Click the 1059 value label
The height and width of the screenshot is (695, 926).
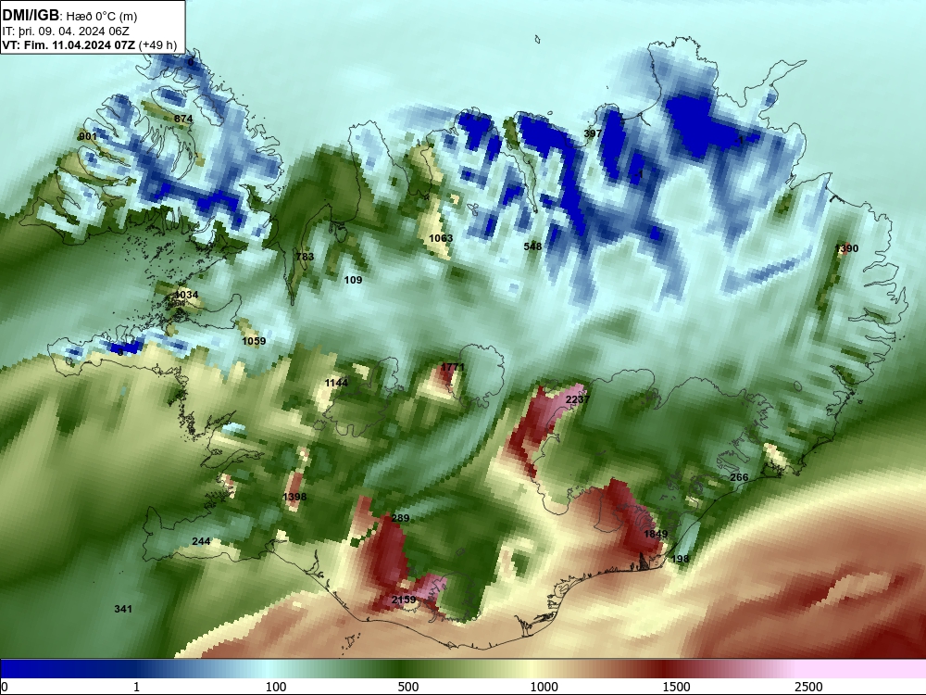click(x=254, y=341)
